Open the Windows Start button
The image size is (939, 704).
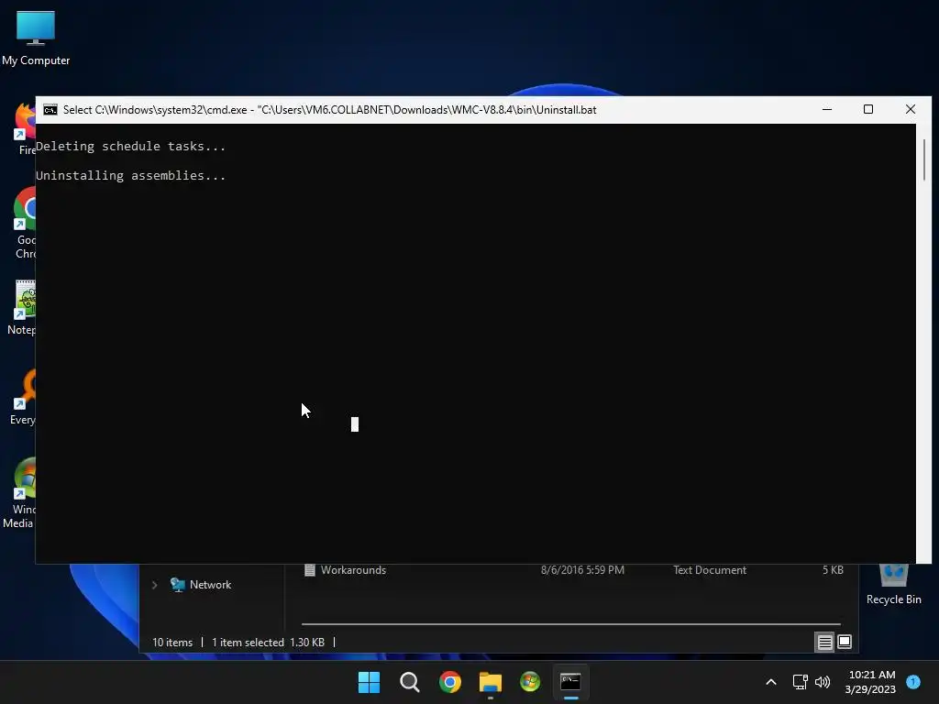point(369,682)
